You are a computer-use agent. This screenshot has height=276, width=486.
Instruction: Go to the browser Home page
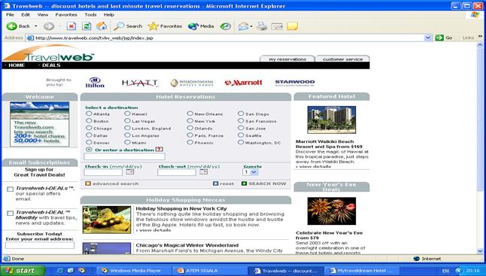point(102,26)
